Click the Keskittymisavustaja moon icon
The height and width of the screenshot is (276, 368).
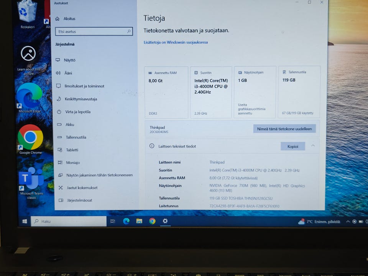[59, 99]
